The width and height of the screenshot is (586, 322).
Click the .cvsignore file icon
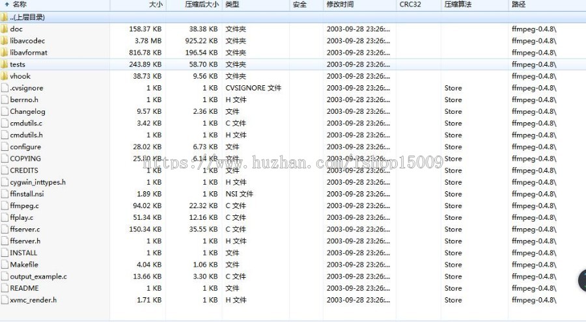tap(5, 88)
